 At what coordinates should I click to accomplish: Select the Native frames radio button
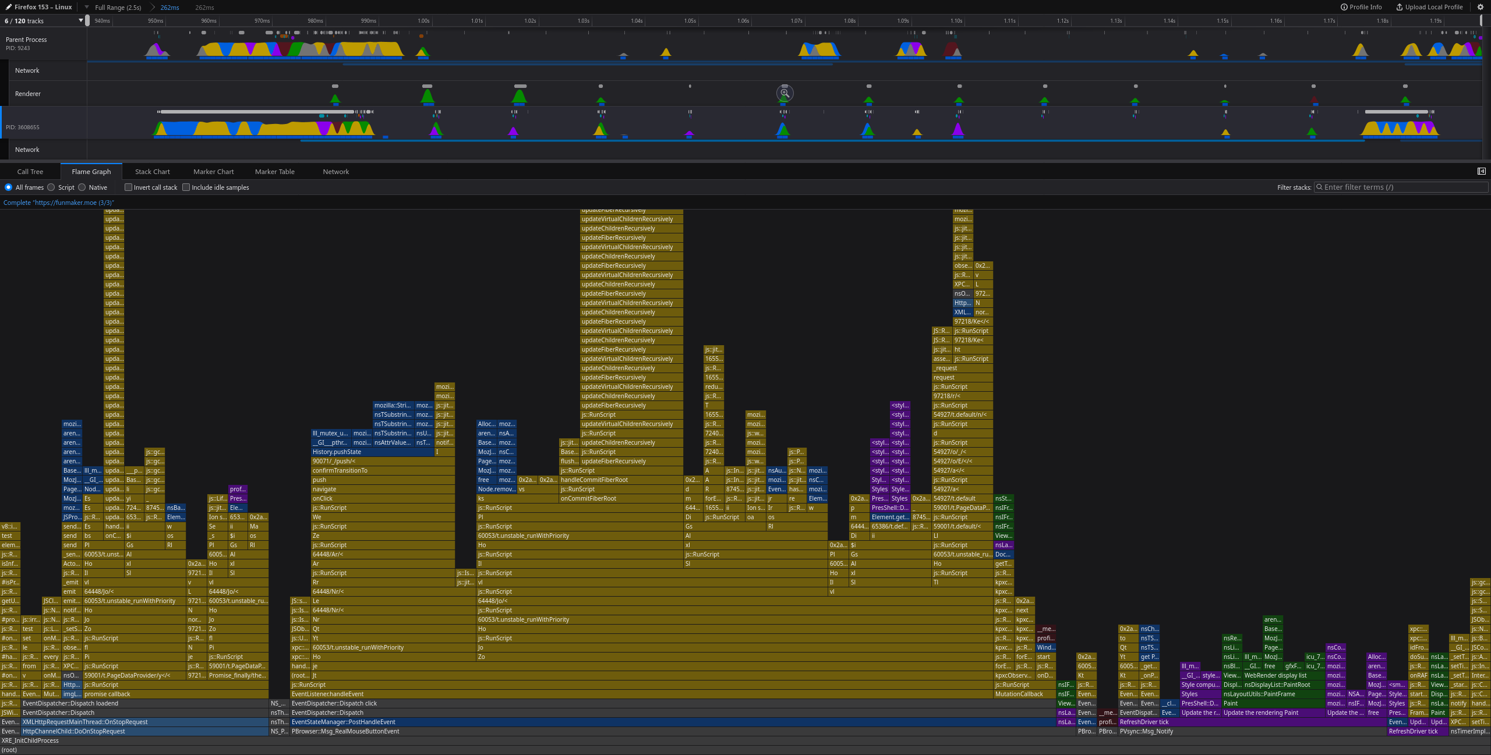pyautogui.click(x=82, y=187)
